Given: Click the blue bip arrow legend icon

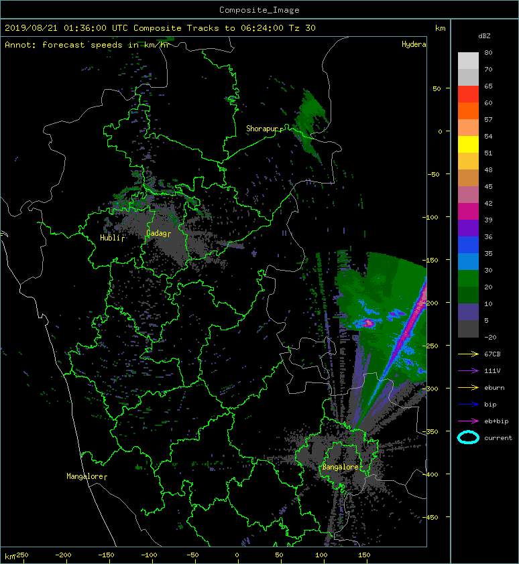Looking at the screenshot, I should tap(468, 405).
